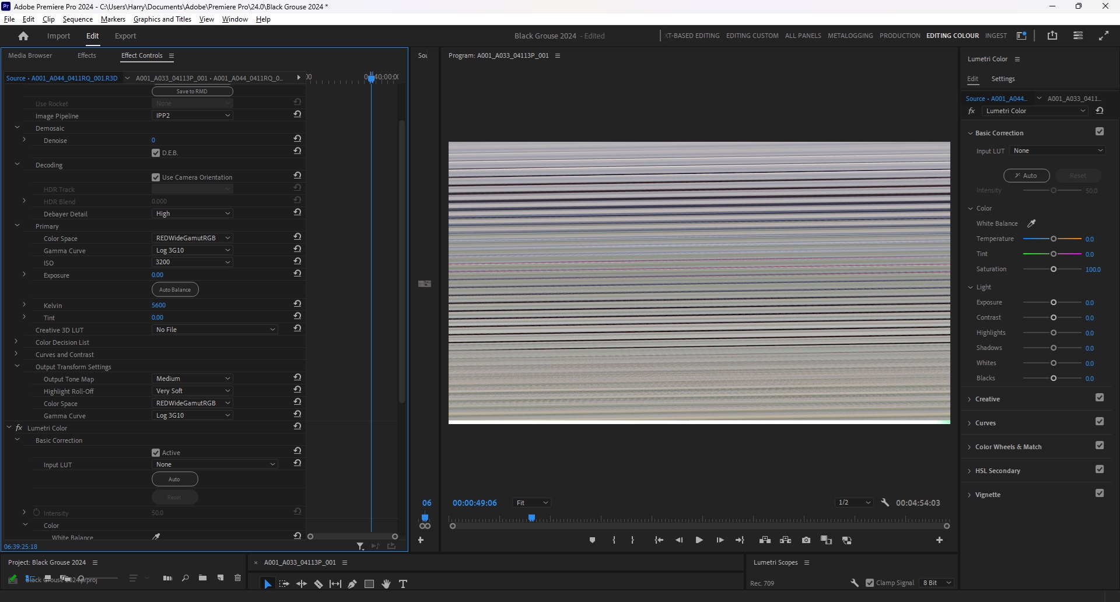This screenshot has width=1120, height=602.
Task: Click Save to RMD
Action: [192, 91]
